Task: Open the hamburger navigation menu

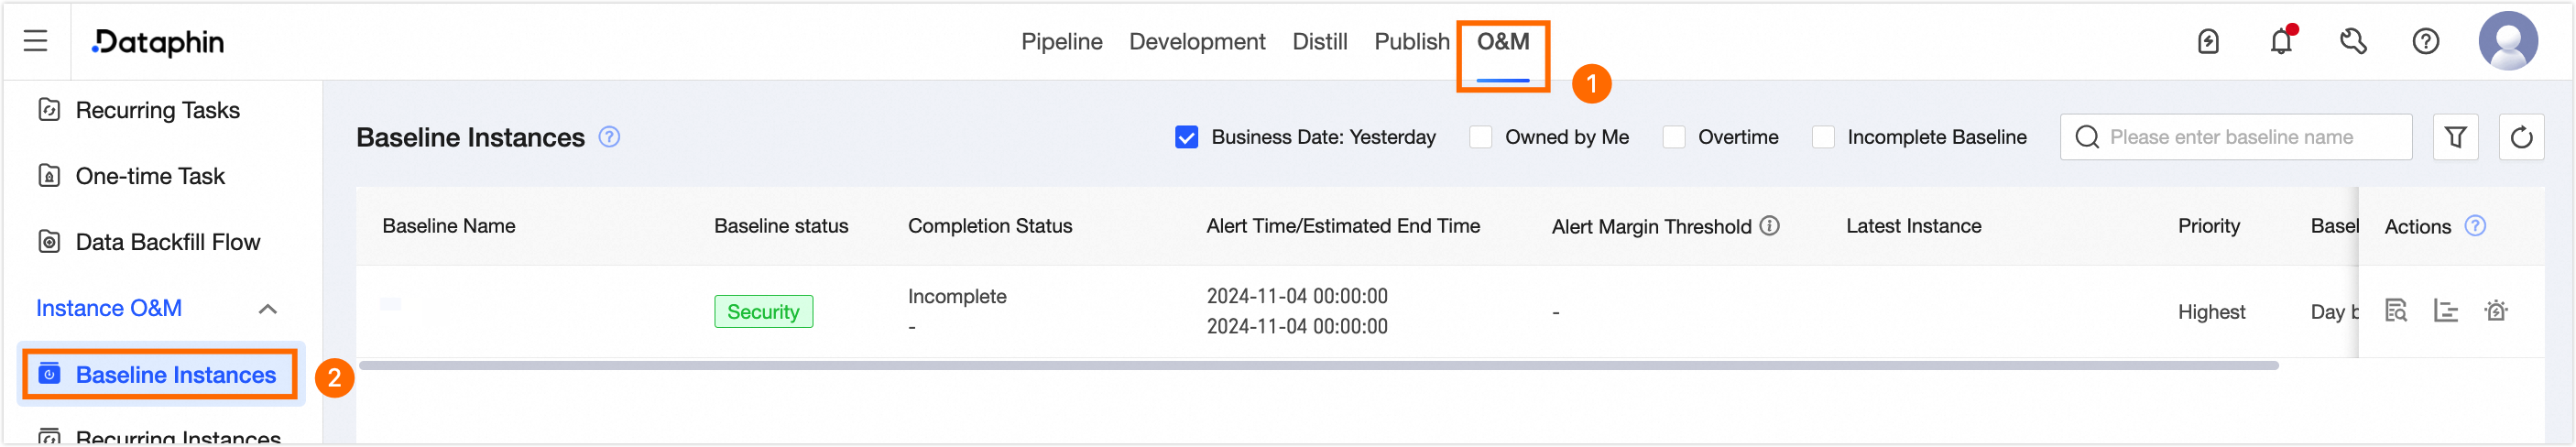Action: [36, 41]
